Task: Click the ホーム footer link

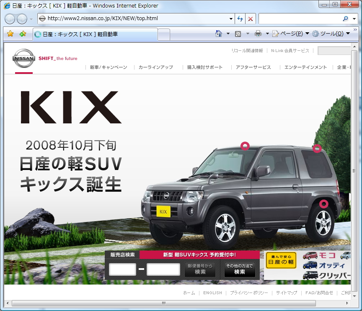Action: 189,293
